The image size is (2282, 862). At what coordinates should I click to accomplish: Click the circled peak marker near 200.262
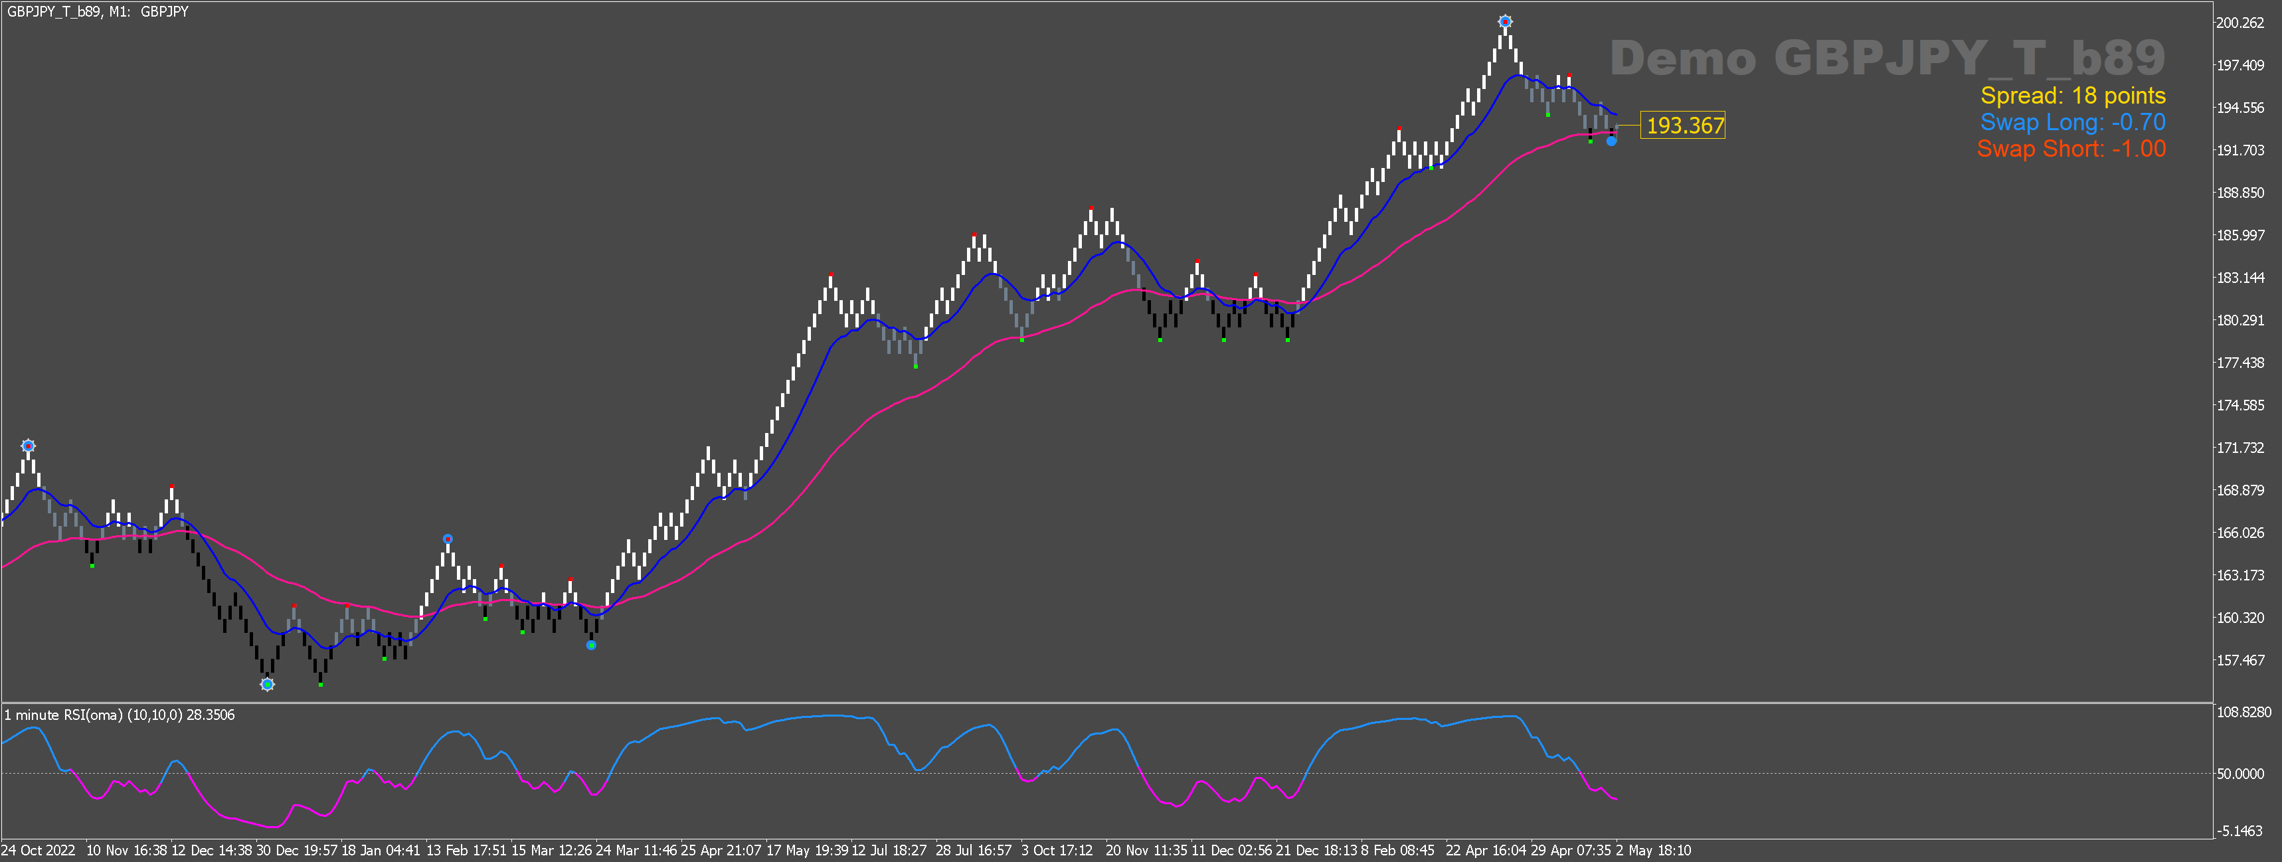coord(1505,21)
